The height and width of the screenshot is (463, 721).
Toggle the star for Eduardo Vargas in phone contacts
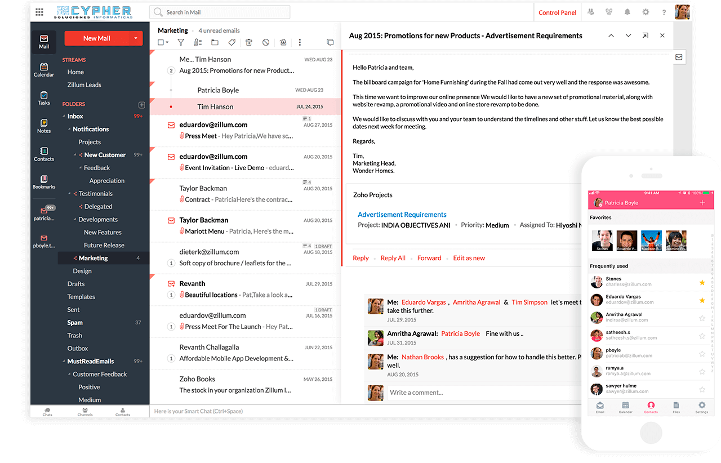[x=702, y=300]
